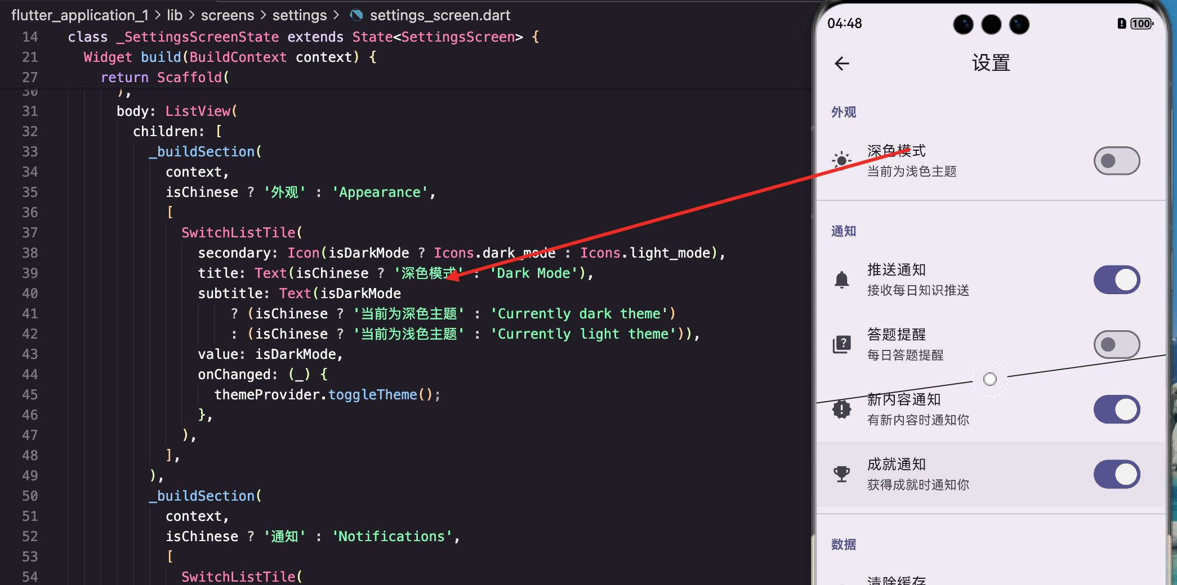Click 'Appearance' string on line 35
The height and width of the screenshot is (585, 1177).
tap(380, 192)
